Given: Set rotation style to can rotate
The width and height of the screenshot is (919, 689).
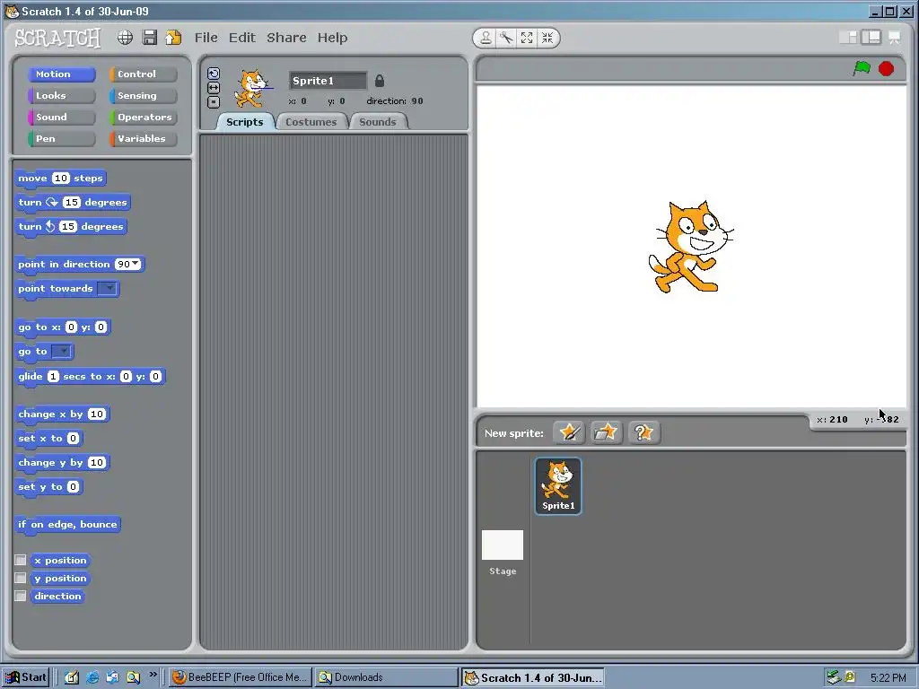Looking at the screenshot, I should pos(214,74).
